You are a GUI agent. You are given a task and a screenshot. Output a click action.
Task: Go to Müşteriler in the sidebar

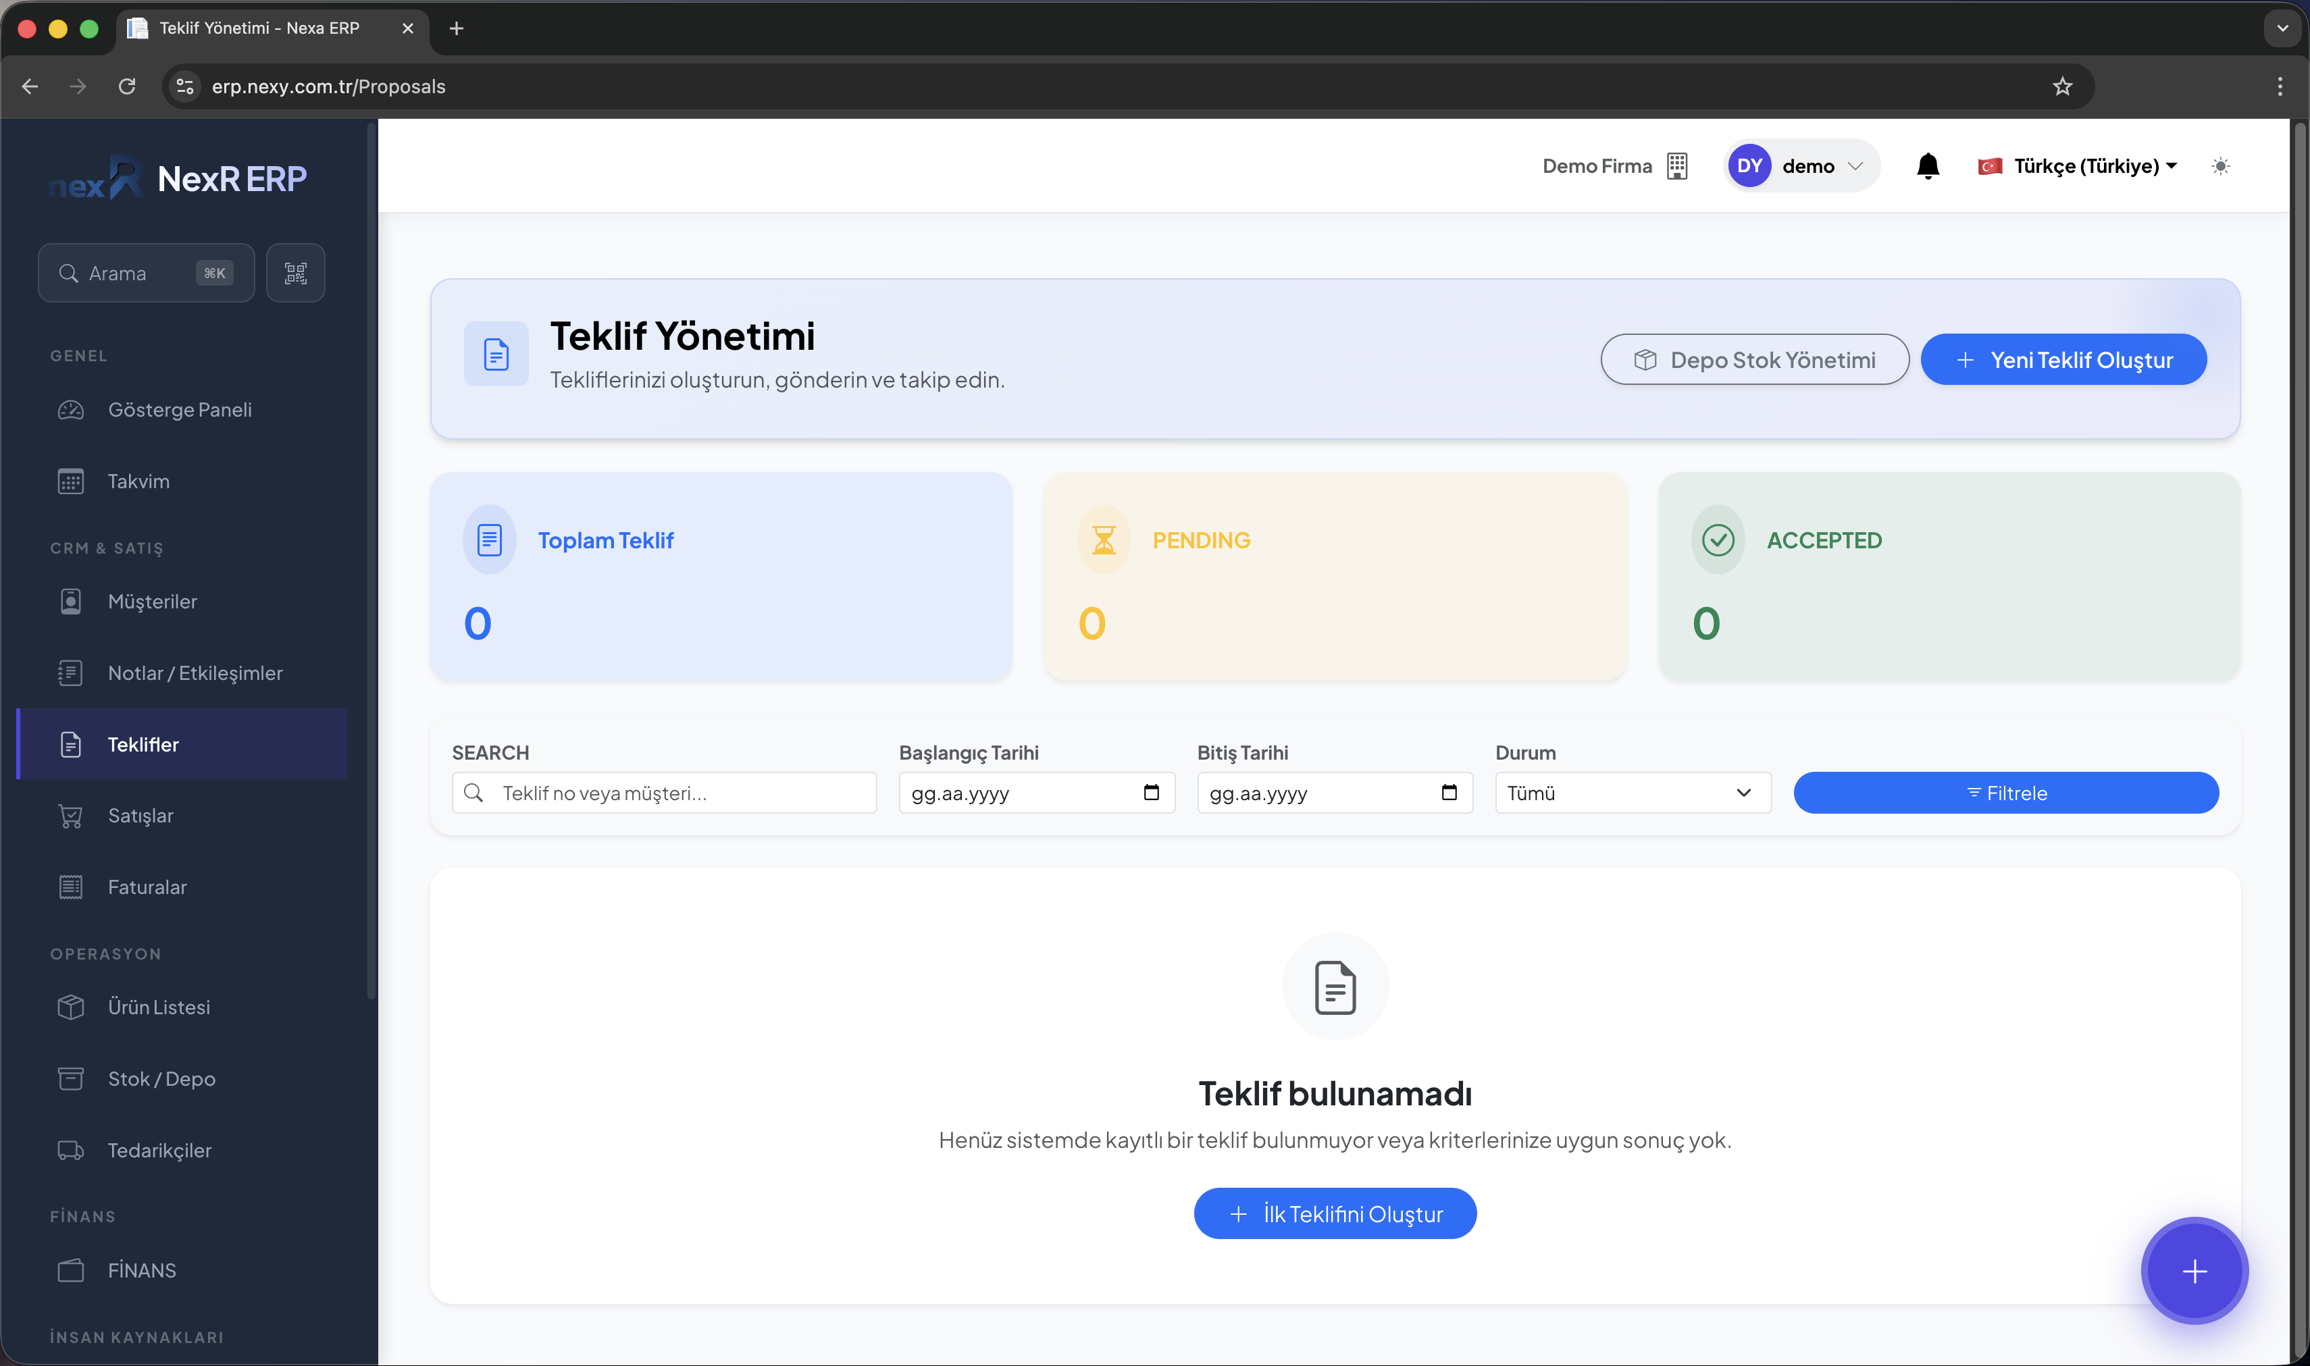click(152, 601)
